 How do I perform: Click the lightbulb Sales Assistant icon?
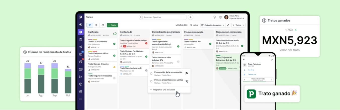[214, 17]
